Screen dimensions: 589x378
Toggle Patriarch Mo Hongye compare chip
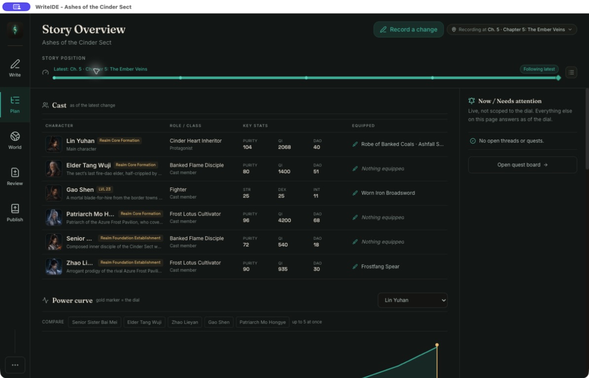pyautogui.click(x=263, y=322)
